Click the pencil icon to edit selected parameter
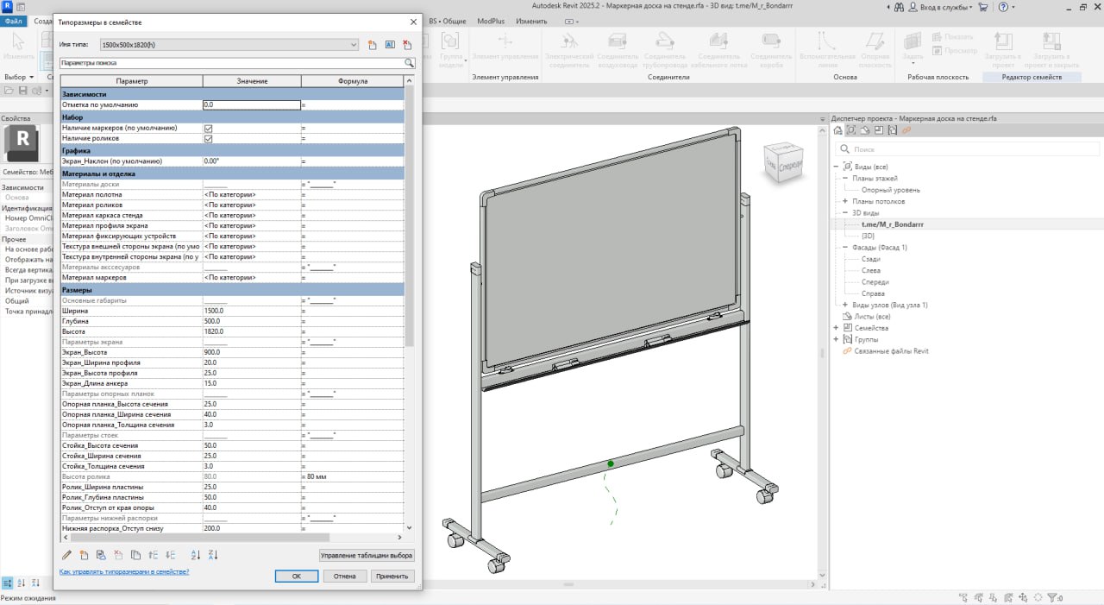This screenshot has width=1104, height=605. pyautogui.click(x=66, y=554)
